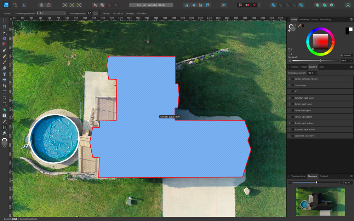Open the account profile icon

coord(348,5)
